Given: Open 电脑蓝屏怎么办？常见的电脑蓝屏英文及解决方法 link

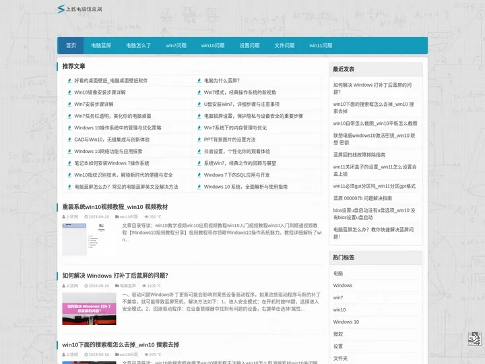Looking at the screenshot, I should tap(126, 187).
